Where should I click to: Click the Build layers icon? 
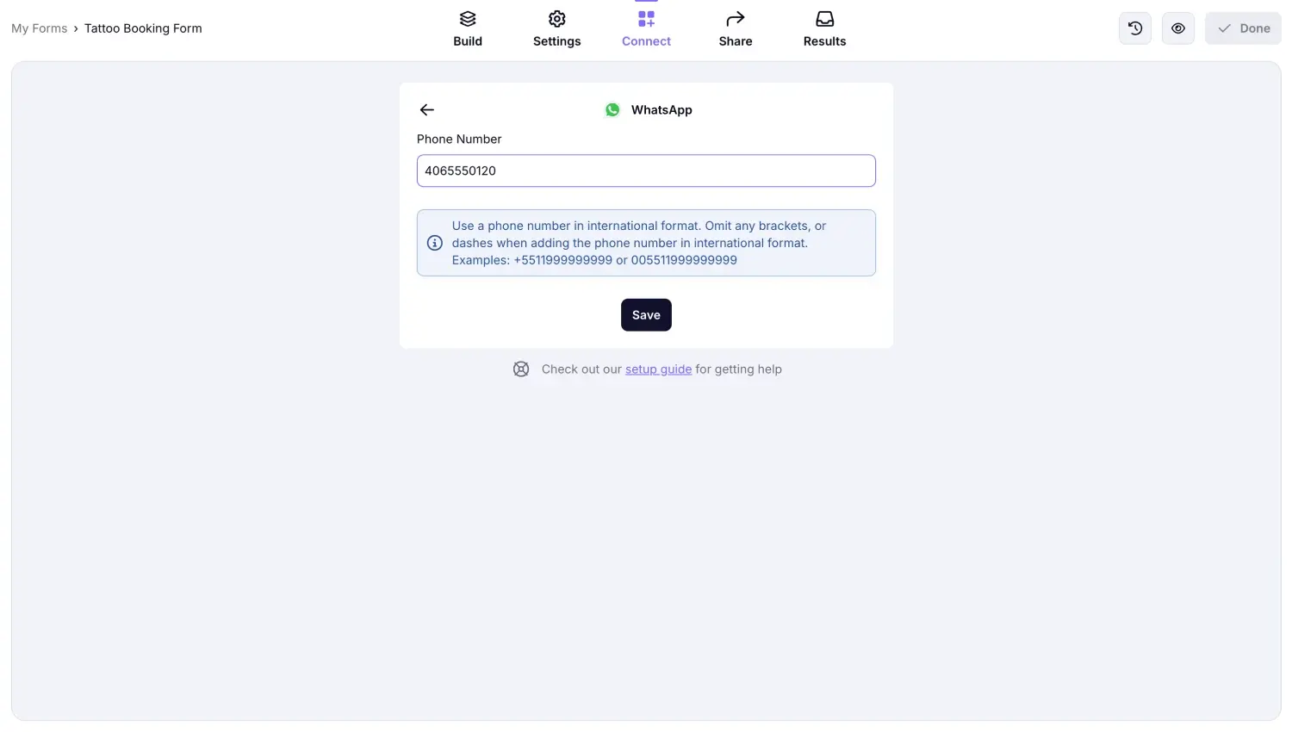468,18
